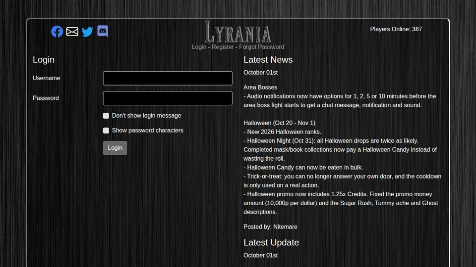The height and width of the screenshot is (267, 476).
Task: Open the Discord server icon
Action: coord(103,31)
